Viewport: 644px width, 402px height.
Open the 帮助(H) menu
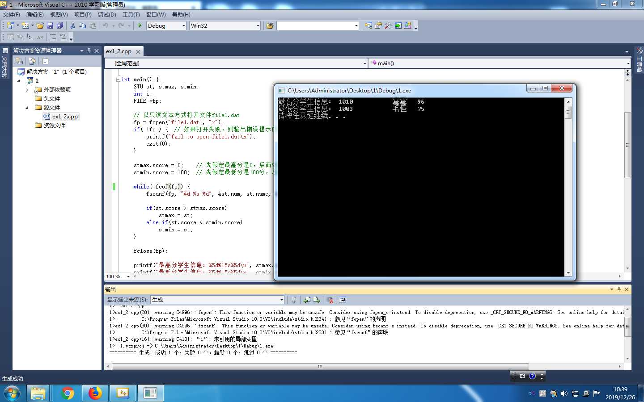(x=181, y=15)
